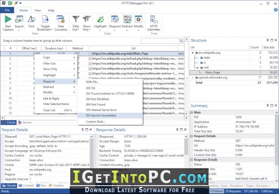This screenshot has height=194, width=279.
Task: Click the Modify rule gear icon
Action: pyautogui.click(x=138, y=19)
